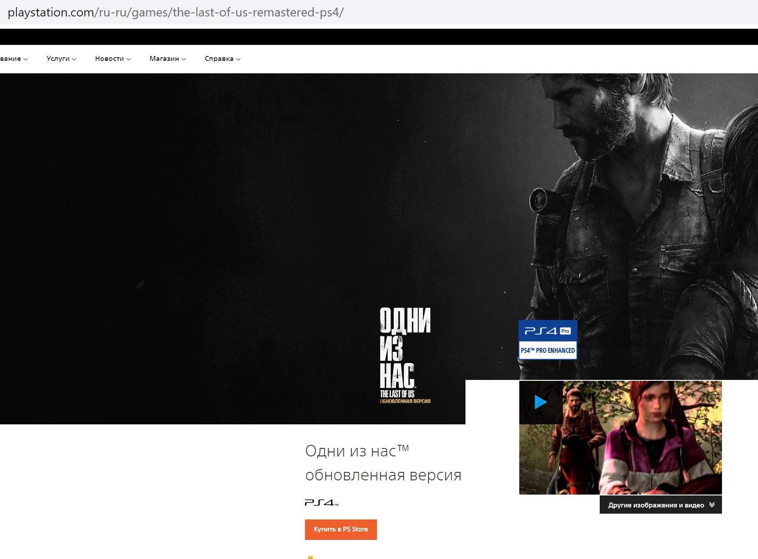Click the heading Одни из нас обновленная версия
758x559 pixels.
point(383,463)
